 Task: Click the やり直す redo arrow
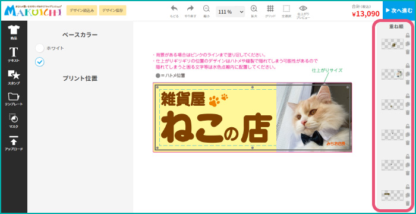pyautogui.click(x=190, y=11)
